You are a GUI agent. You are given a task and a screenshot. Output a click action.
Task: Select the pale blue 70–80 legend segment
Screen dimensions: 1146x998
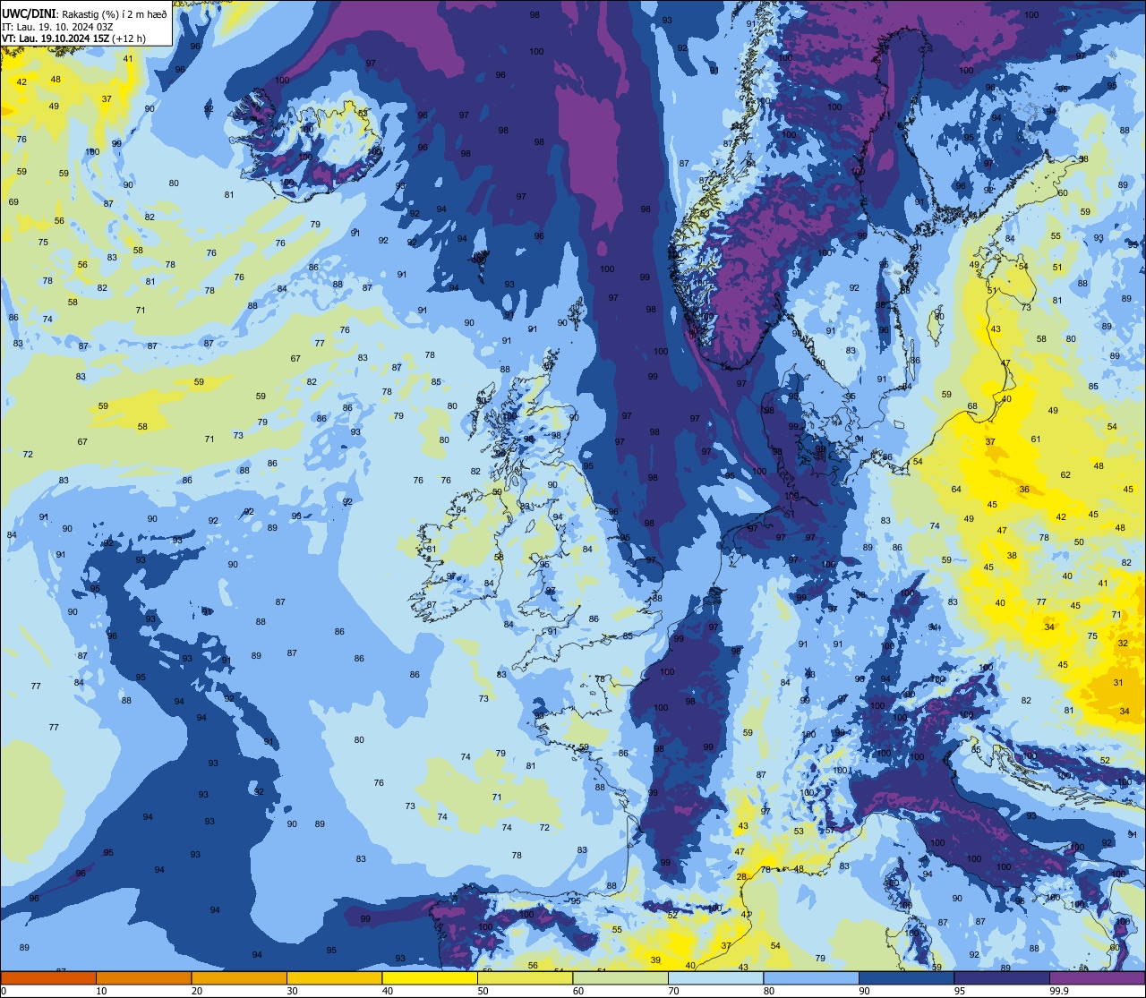click(x=715, y=977)
